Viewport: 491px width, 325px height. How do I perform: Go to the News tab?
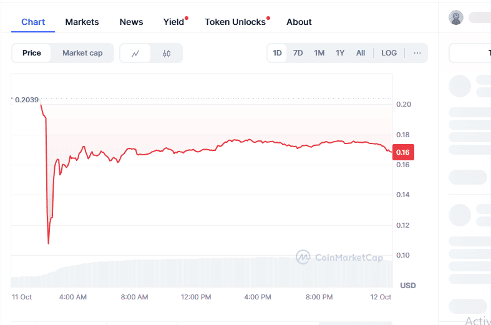[131, 22]
